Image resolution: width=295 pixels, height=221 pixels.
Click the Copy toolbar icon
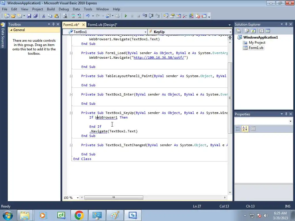50,16
